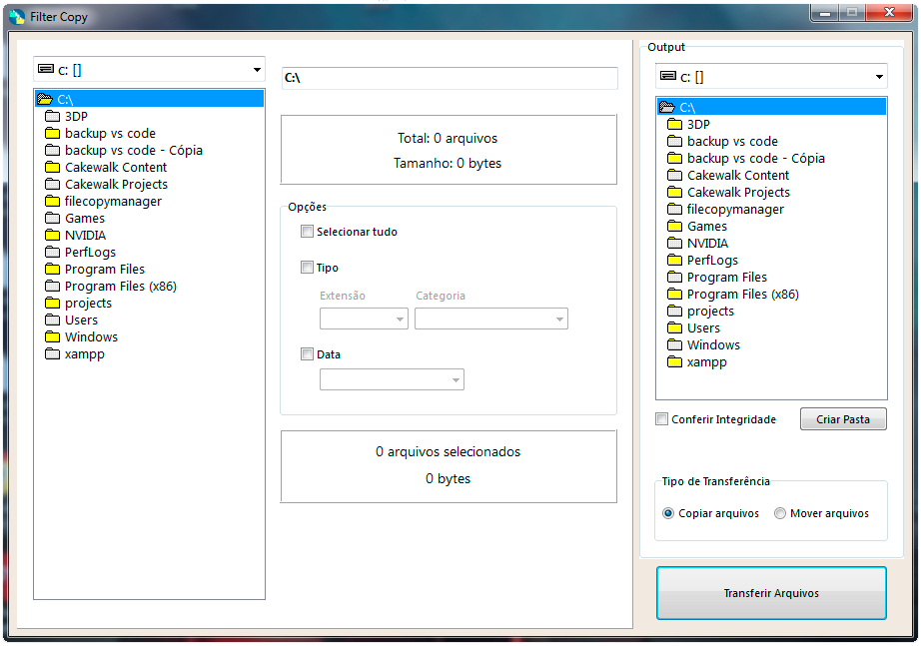Click the 3DP folder icon in source tree
The width and height of the screenshot is (921, 646).
(x=52, y=116)
